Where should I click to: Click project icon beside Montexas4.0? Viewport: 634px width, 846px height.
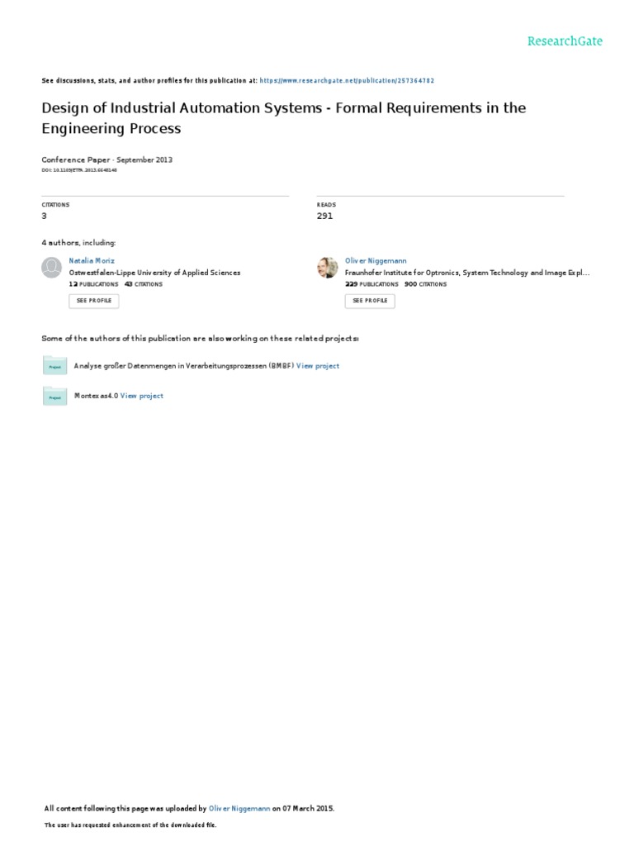point(54,396)
